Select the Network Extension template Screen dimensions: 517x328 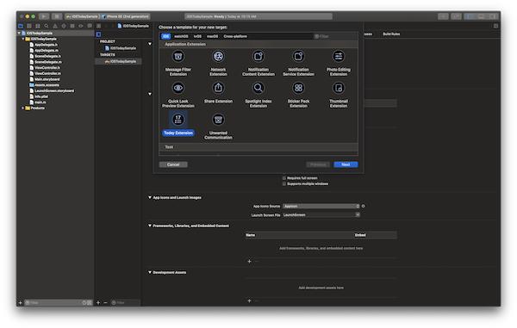pos(218,63)
